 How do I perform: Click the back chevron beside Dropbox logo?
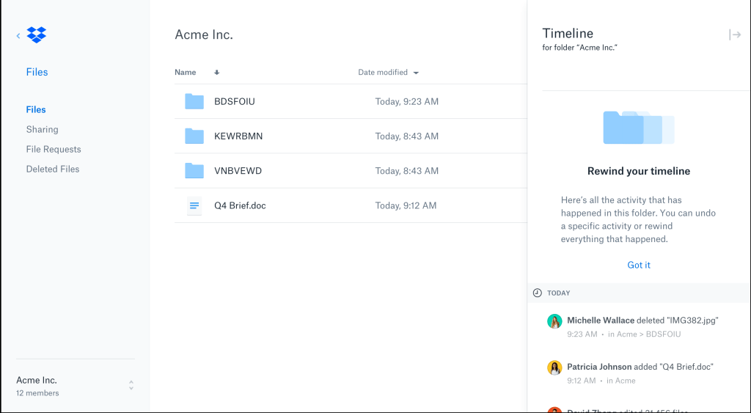point(18,35)
